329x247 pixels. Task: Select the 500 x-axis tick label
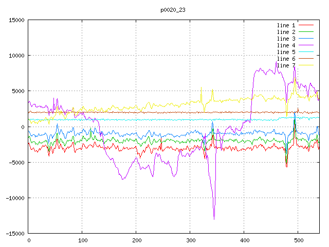298,240
